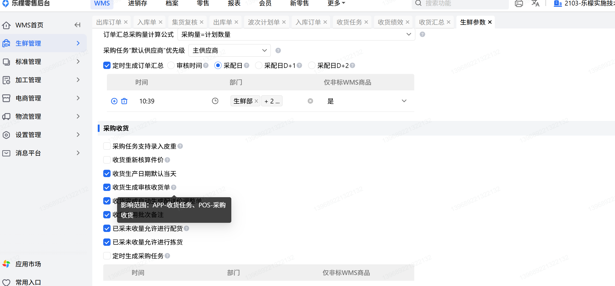Clear departments with the circle-x icon
Screen dimensions: 615x286
pos(310,101)
